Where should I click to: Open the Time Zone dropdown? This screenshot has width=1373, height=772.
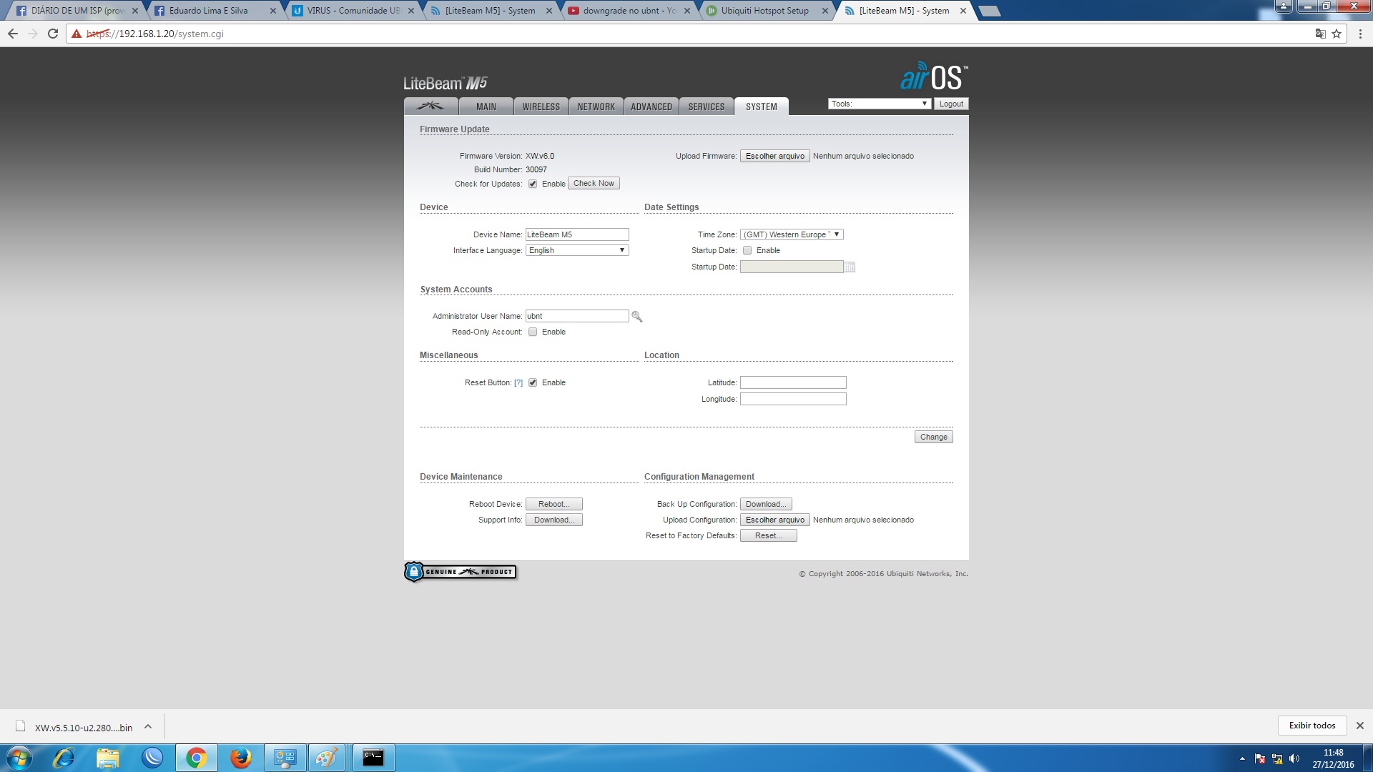click(791, 234)
